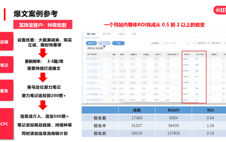226x142 pixels.
Task: Select the start date 2022-04-10
Action: pos(202,43)
